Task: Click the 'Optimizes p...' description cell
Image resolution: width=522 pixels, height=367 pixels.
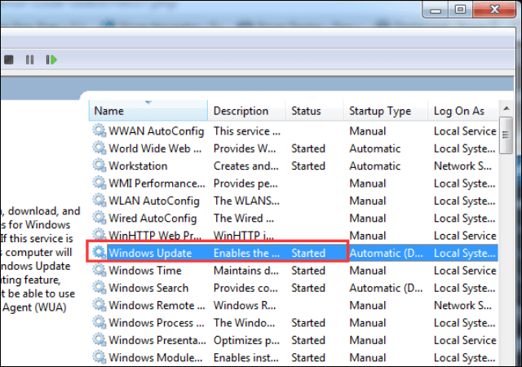Action: pyautogui.click(x=246, y=340)
